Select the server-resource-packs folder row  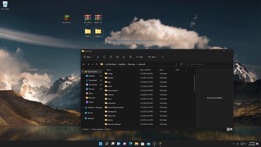coord(149,107)
